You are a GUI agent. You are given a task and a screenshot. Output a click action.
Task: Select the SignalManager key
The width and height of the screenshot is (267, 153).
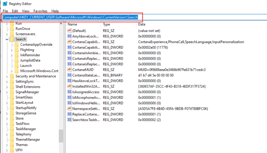(x=27, y=92)
